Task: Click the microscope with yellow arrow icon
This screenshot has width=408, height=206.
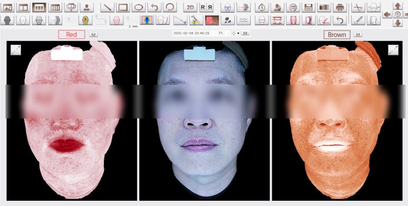Action: 196,20
